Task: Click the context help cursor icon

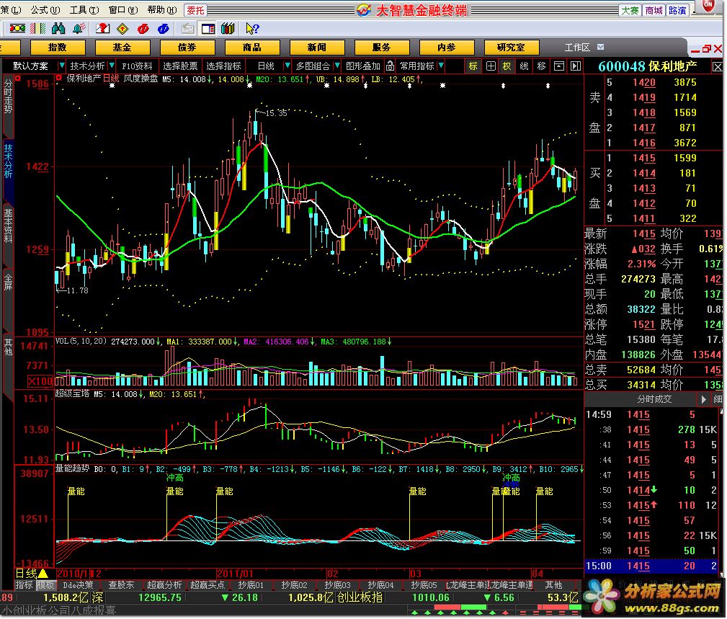Action: point(252,29)
